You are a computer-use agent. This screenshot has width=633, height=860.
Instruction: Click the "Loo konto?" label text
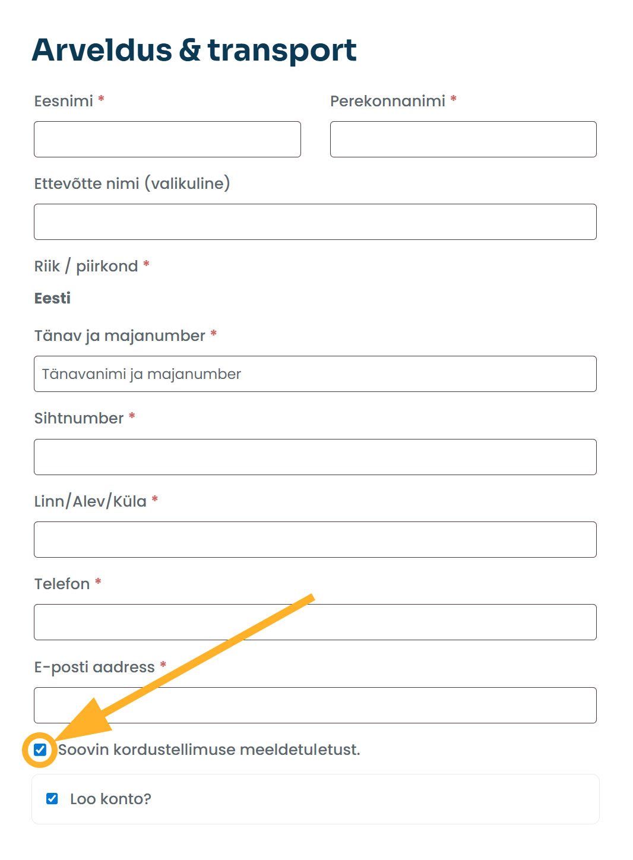(x=110, y=799)
